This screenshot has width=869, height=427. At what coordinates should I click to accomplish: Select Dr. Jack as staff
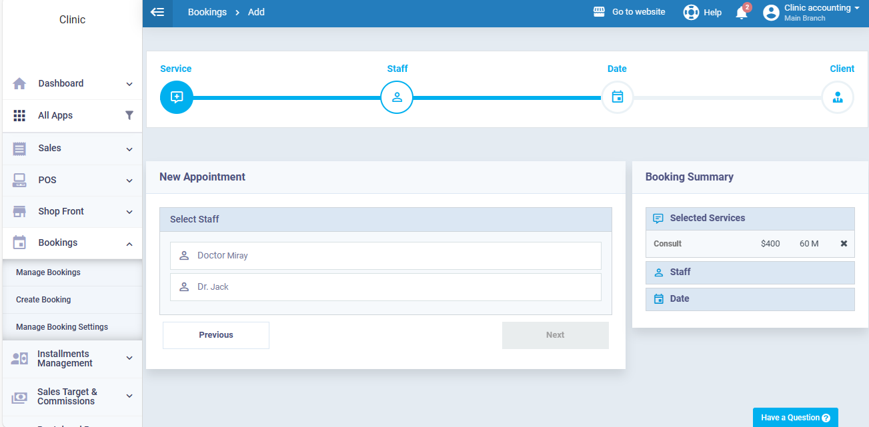tap(385, 287)
